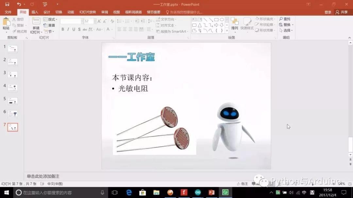Click the notes area to add notes
Image resolution: width=353 pixels, height=198 pixels.
43,176
